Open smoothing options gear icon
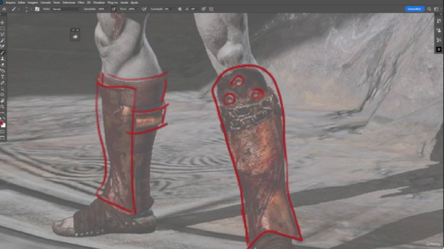The width and height of the screenshot is (444, 249). (x=180, y=9)
